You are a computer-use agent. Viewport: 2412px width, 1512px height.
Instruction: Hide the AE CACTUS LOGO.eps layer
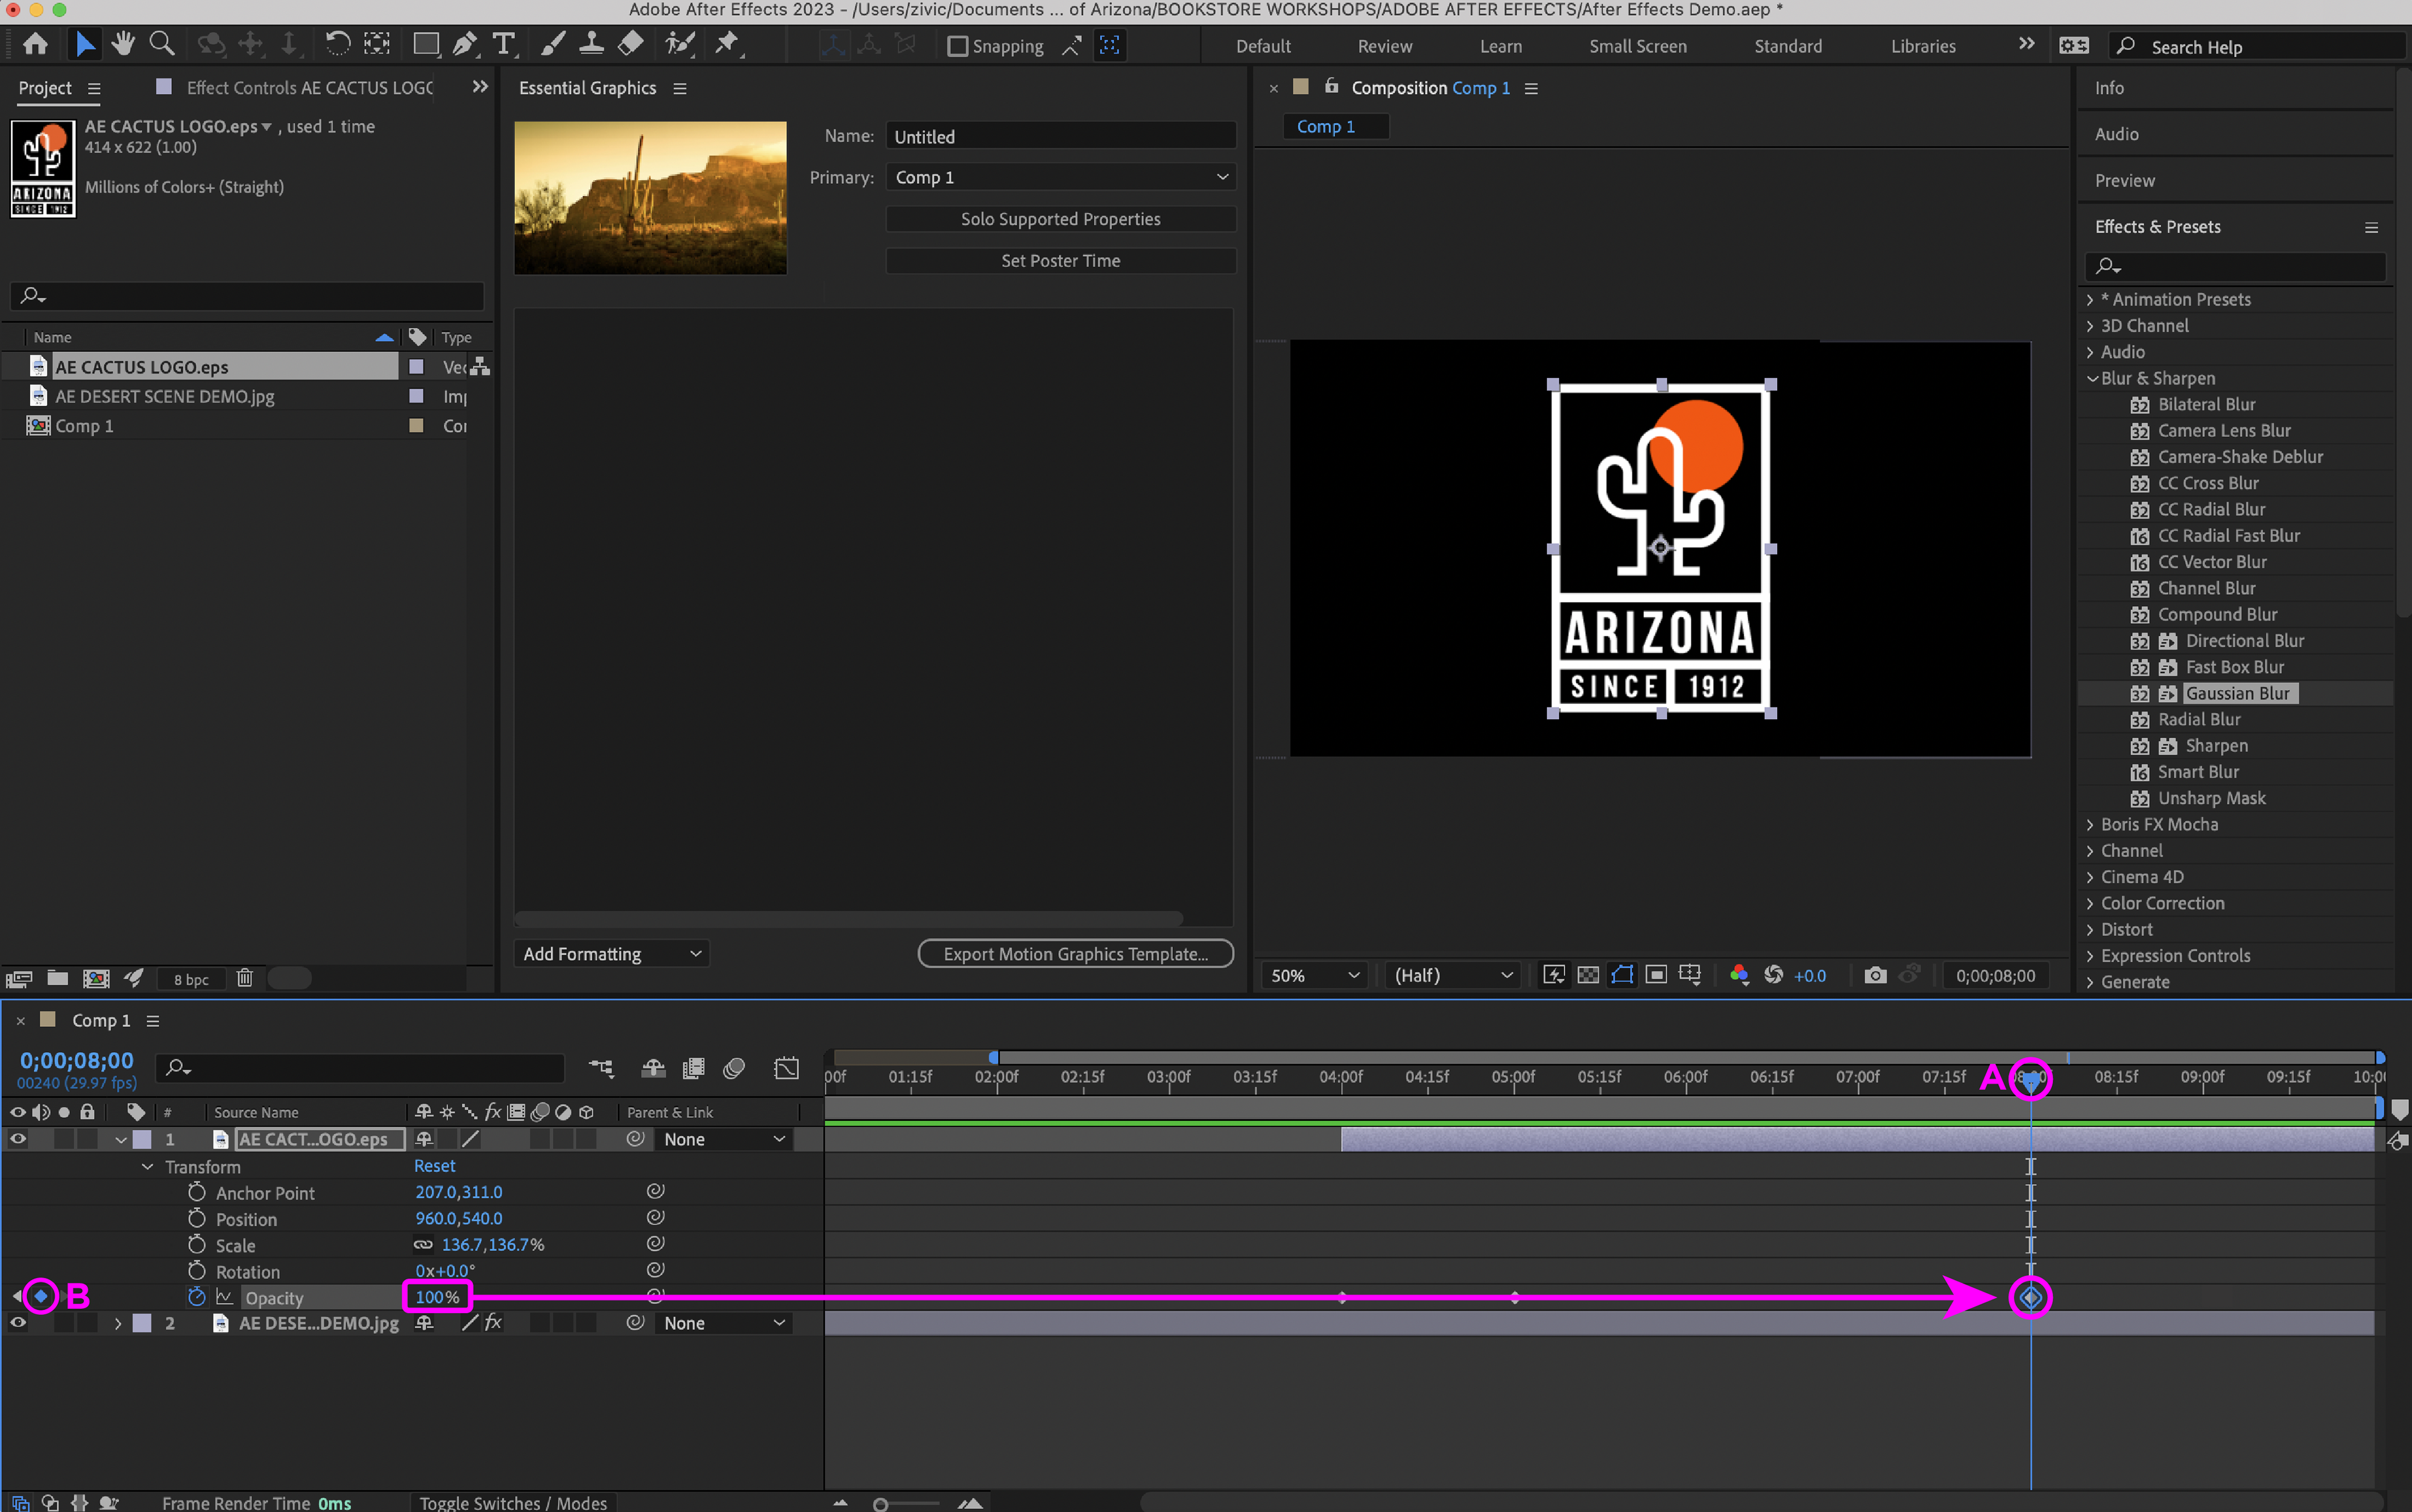click(18, 1139)
